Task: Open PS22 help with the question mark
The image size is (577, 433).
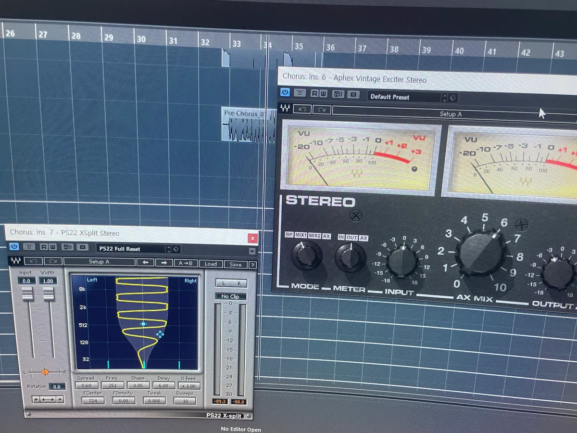Action: pyautogui.click(x=252, y=265)
